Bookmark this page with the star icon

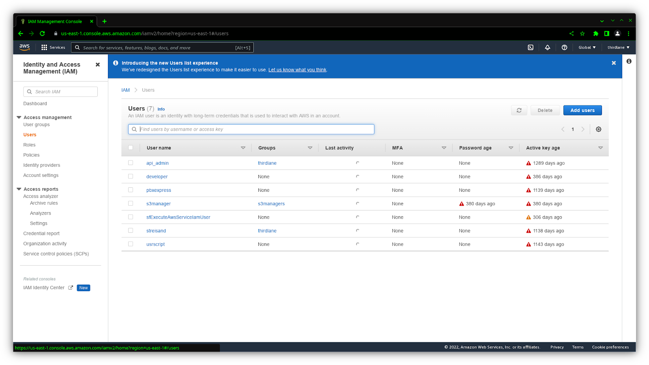point(582,34)
